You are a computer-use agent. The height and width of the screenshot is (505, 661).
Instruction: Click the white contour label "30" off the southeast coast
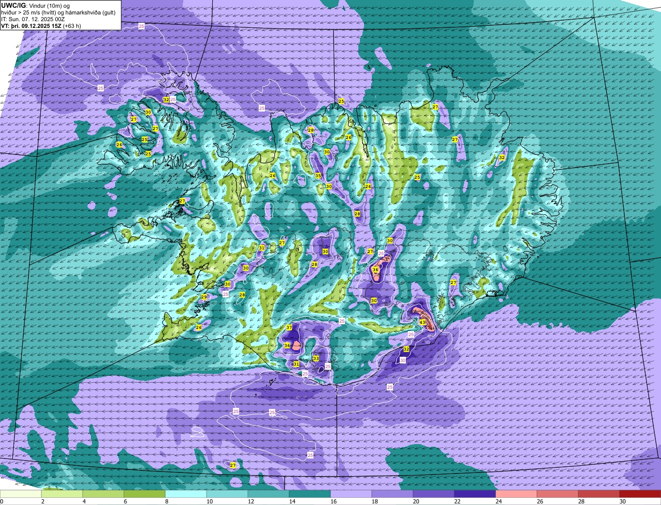pyautogui.click(x=402, y=360)
